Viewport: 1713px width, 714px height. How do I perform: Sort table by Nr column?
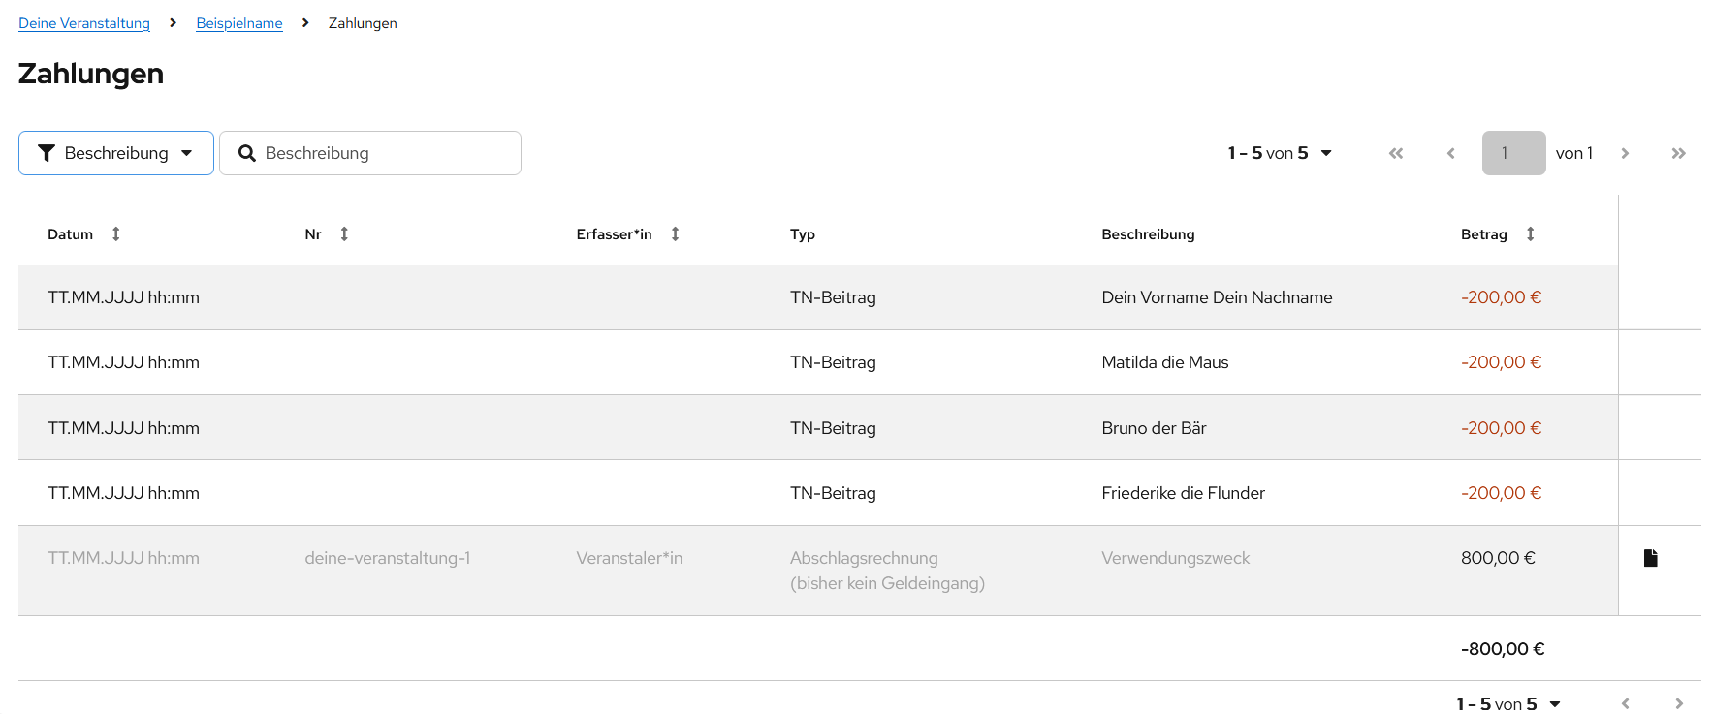(344, 234)
